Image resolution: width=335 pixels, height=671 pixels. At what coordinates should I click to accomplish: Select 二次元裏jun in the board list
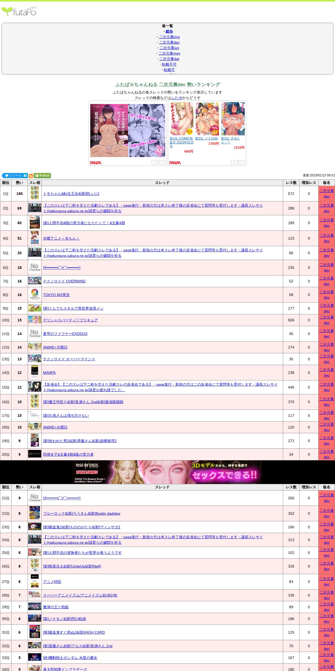tap(169, 48)
